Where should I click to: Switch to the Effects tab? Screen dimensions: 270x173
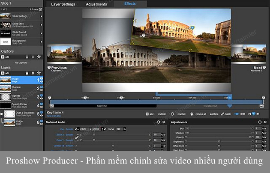(x=130, y=3)
